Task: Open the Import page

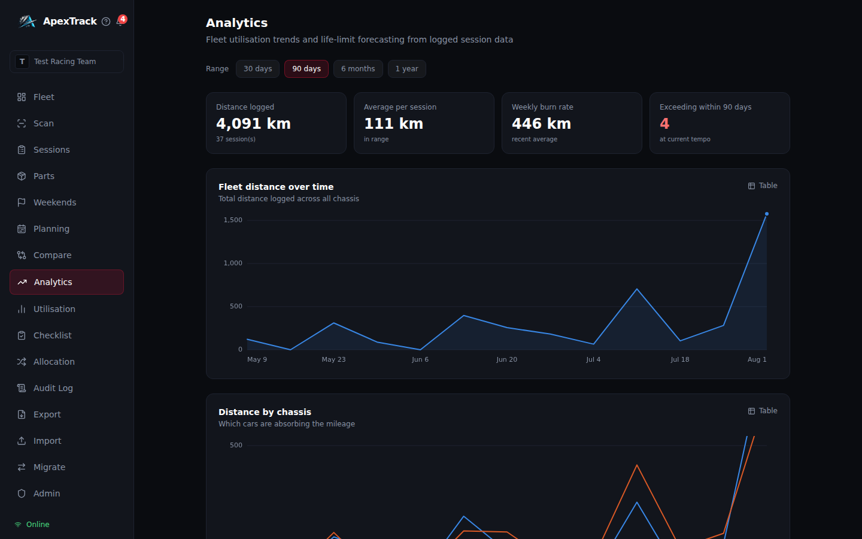Action: (66, 441)
